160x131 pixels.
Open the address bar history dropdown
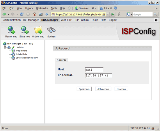108,14
